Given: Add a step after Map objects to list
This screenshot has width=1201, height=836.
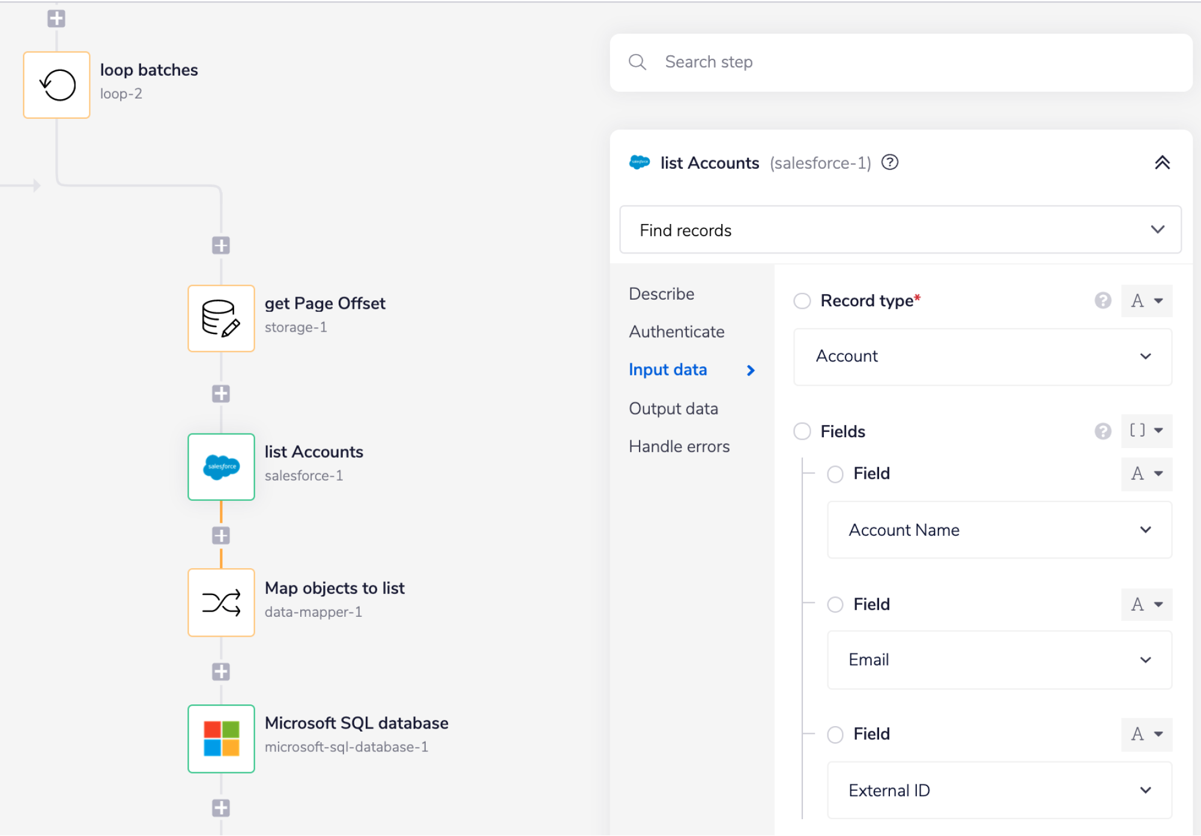Looking at the screenshot, I should (x=221, y=671).
